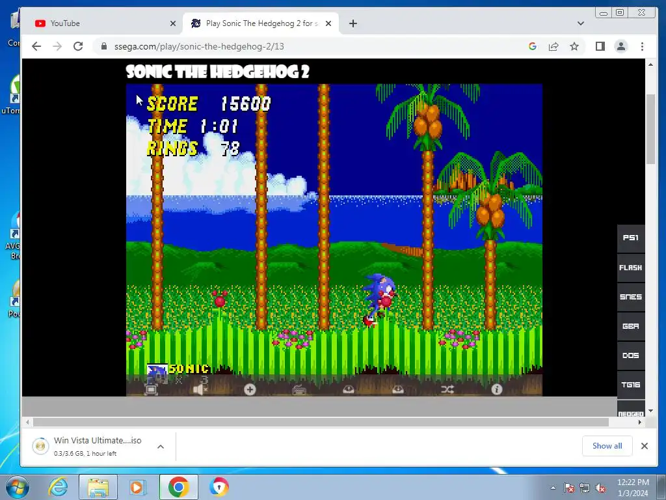Click the page scroll down arrow
Image resolution: width=666 pixels, height=500 pixels.
[650, 411]
